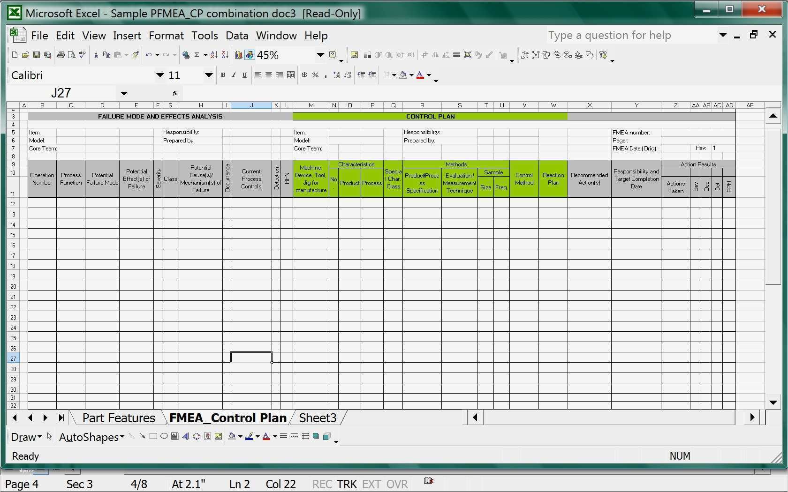Toggle bold formatting
Viewport: 788px width, 492px height.
[223, 75]
